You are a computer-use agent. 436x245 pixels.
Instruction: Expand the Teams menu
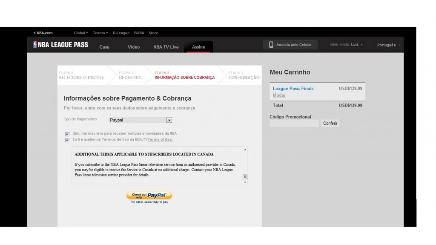click(x=100, y=33)
